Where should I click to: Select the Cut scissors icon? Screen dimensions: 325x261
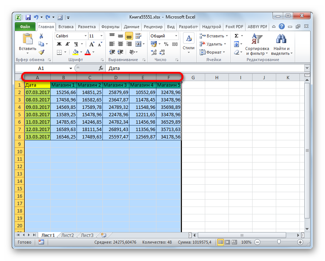click(x=41, y=36)
